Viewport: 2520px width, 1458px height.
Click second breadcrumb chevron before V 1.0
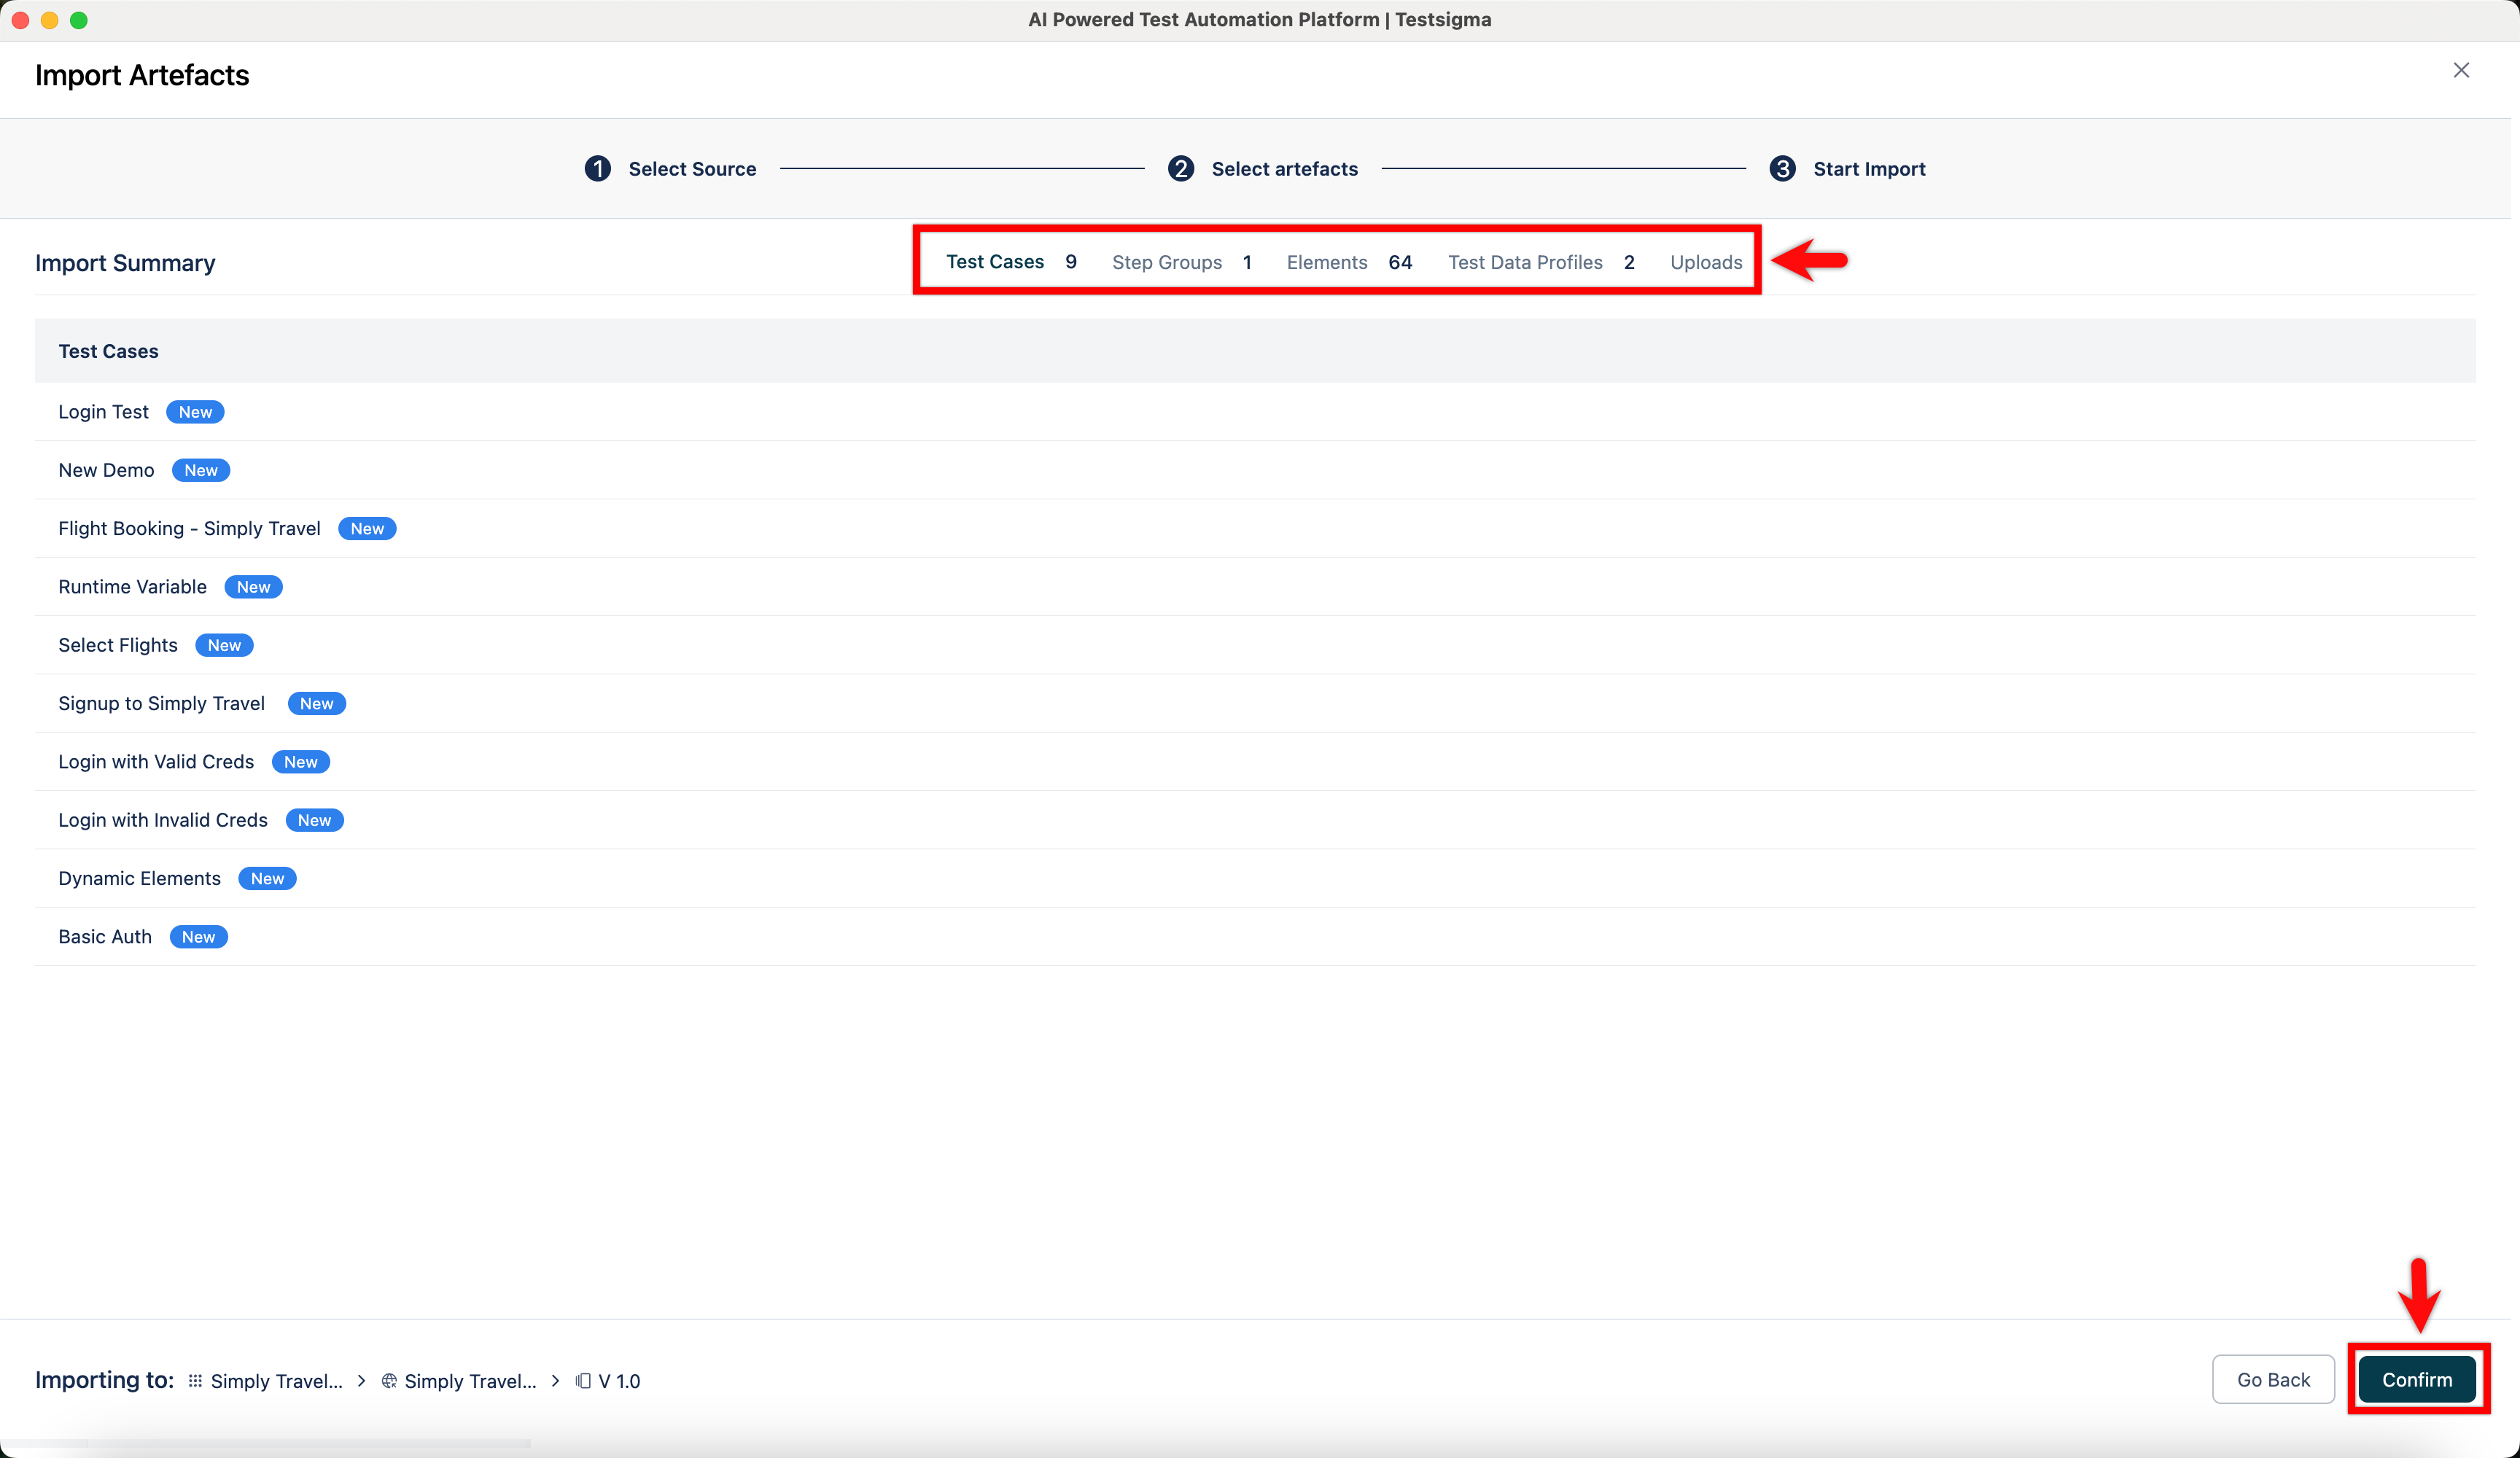pyautogui.click(x=555, y=1381)
